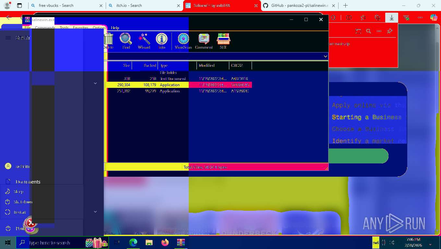Screen dimensions: 441x249
Task: Open the admin user account entry
Action: pyautogui.click(x=18, y=166)
